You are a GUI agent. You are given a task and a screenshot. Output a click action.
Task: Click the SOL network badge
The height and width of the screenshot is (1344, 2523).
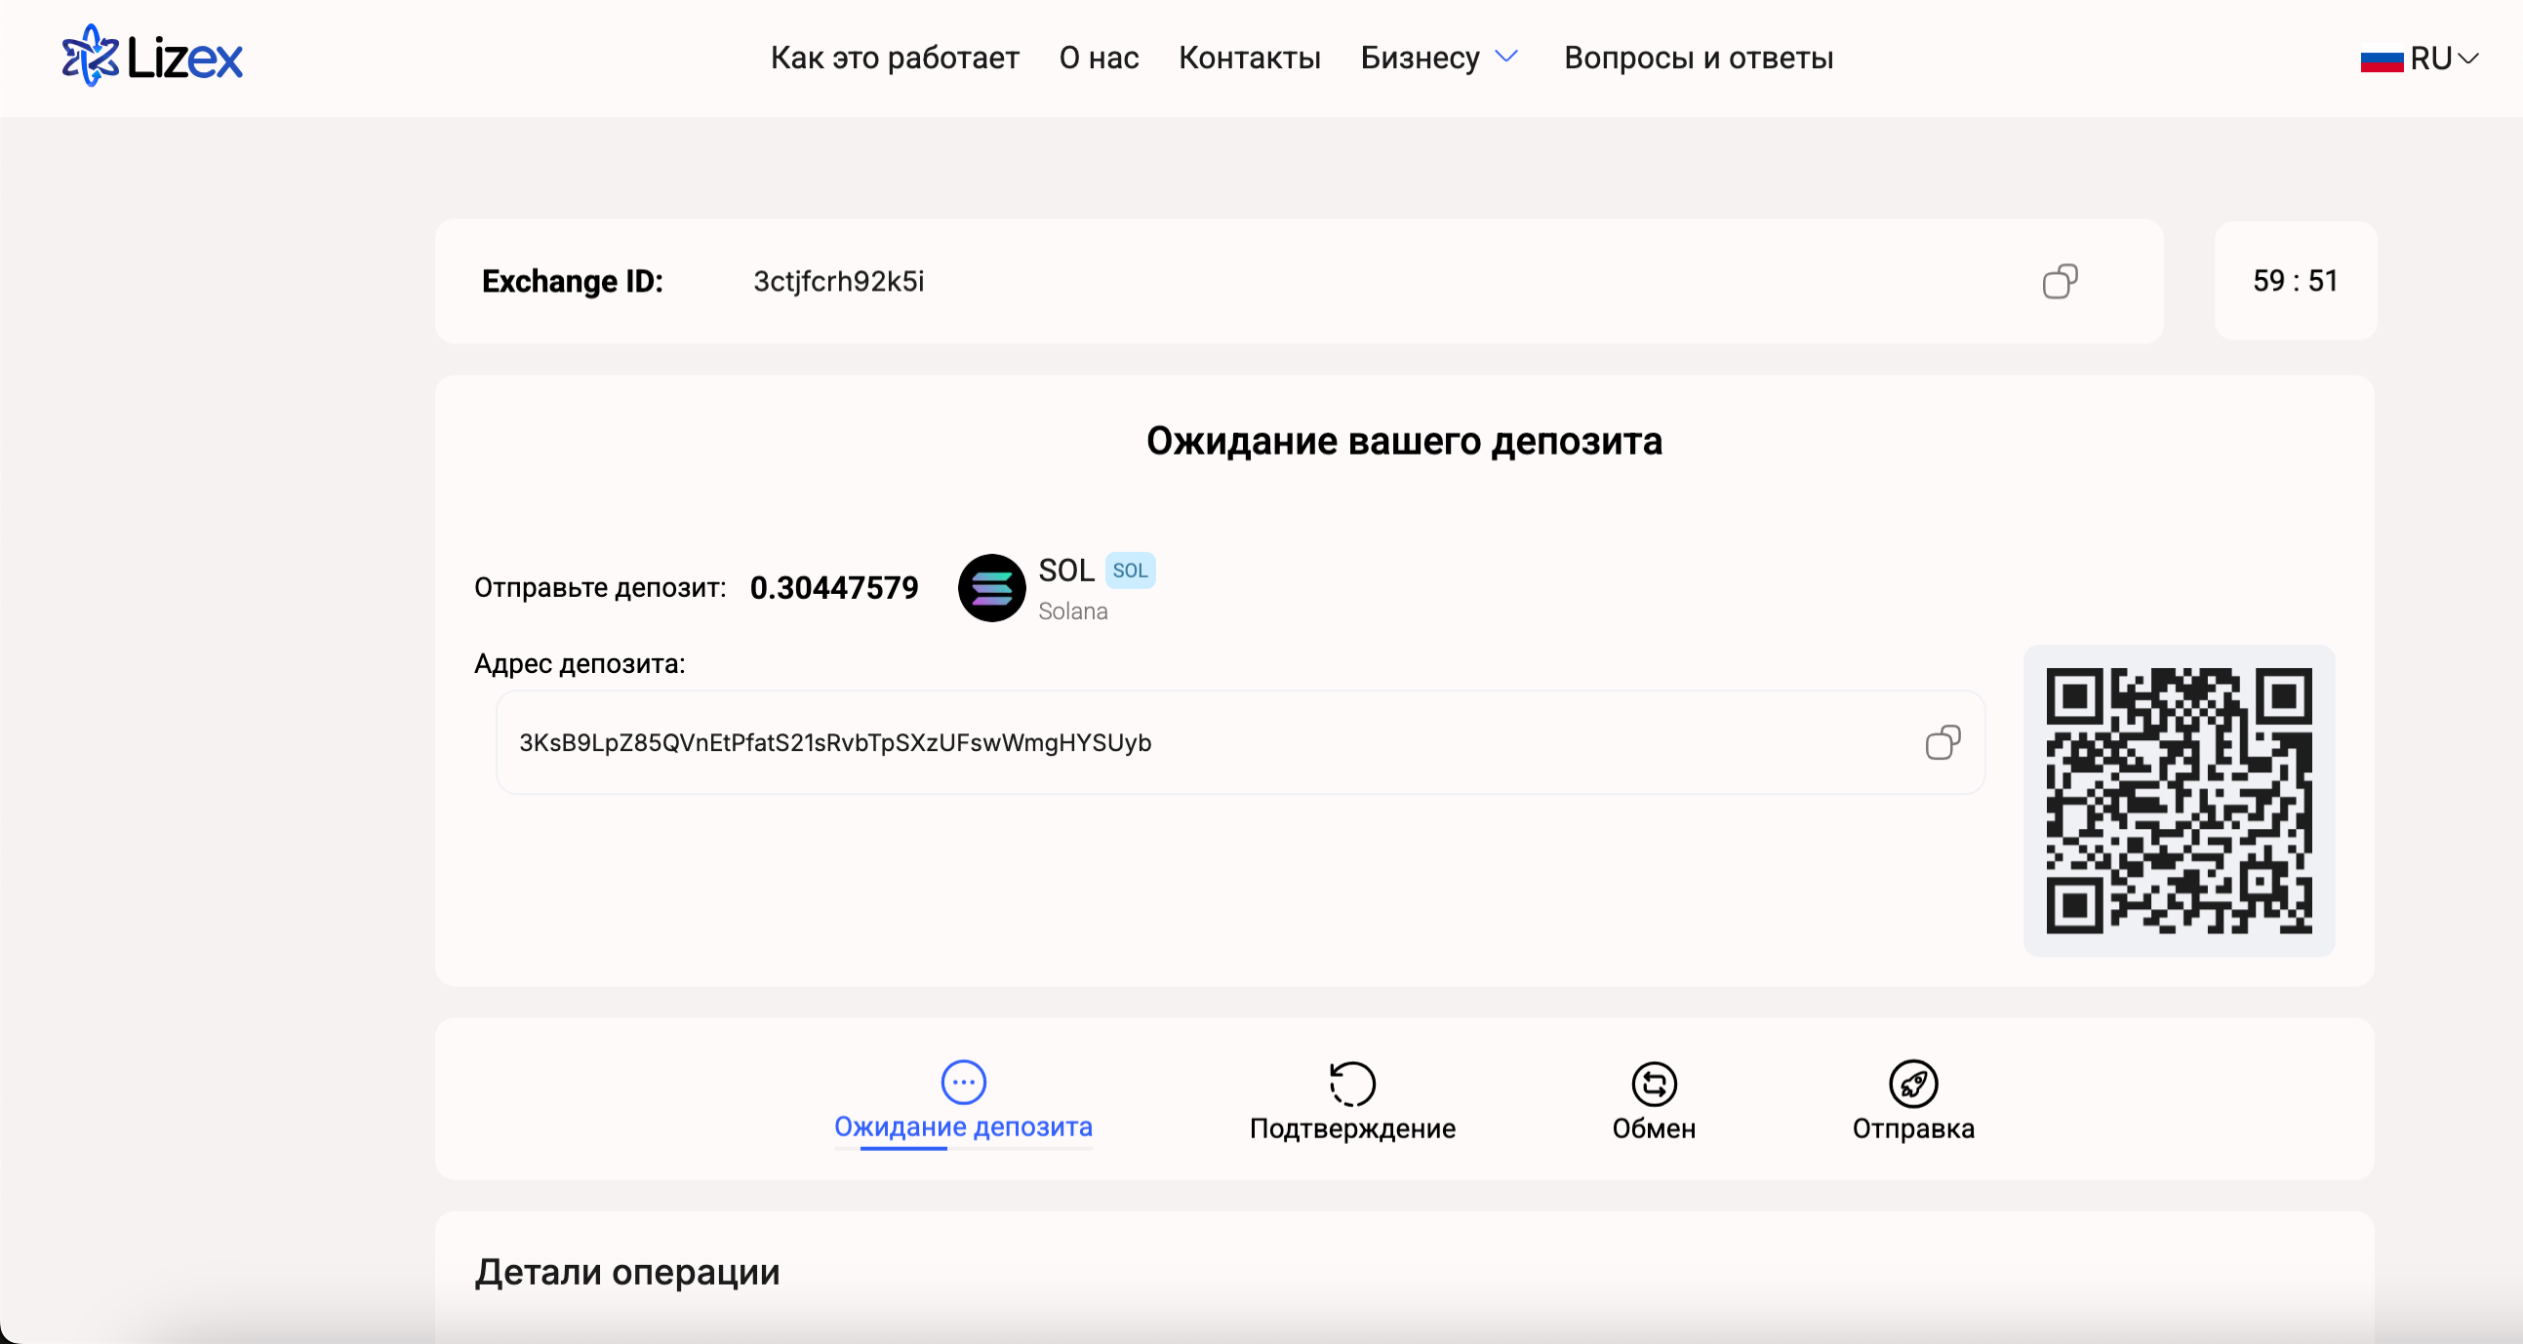click(x=1129, y=571)
